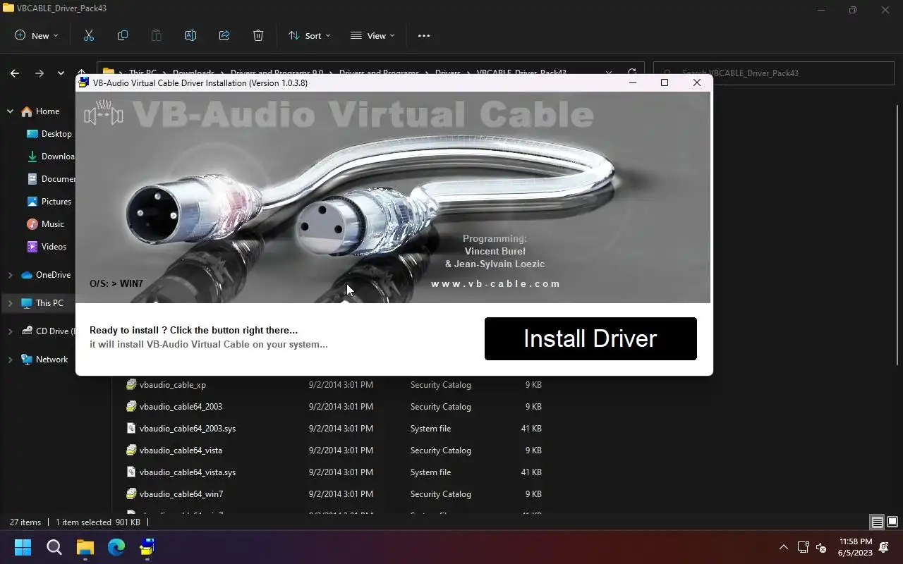Open File Explorer from the taskbar
903x564 pixels.
tap(85, 547)
